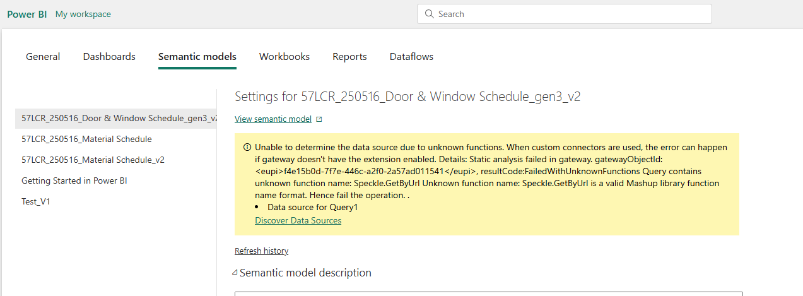Click the search magnifier icon
The width and height of the screenshot is (803, 296).
tap(430, 14)
